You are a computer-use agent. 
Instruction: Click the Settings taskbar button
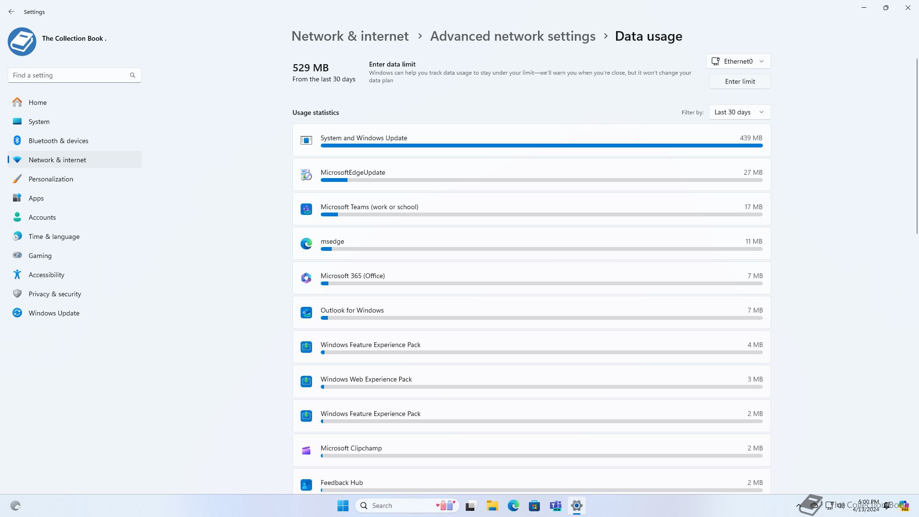point(577,506)
